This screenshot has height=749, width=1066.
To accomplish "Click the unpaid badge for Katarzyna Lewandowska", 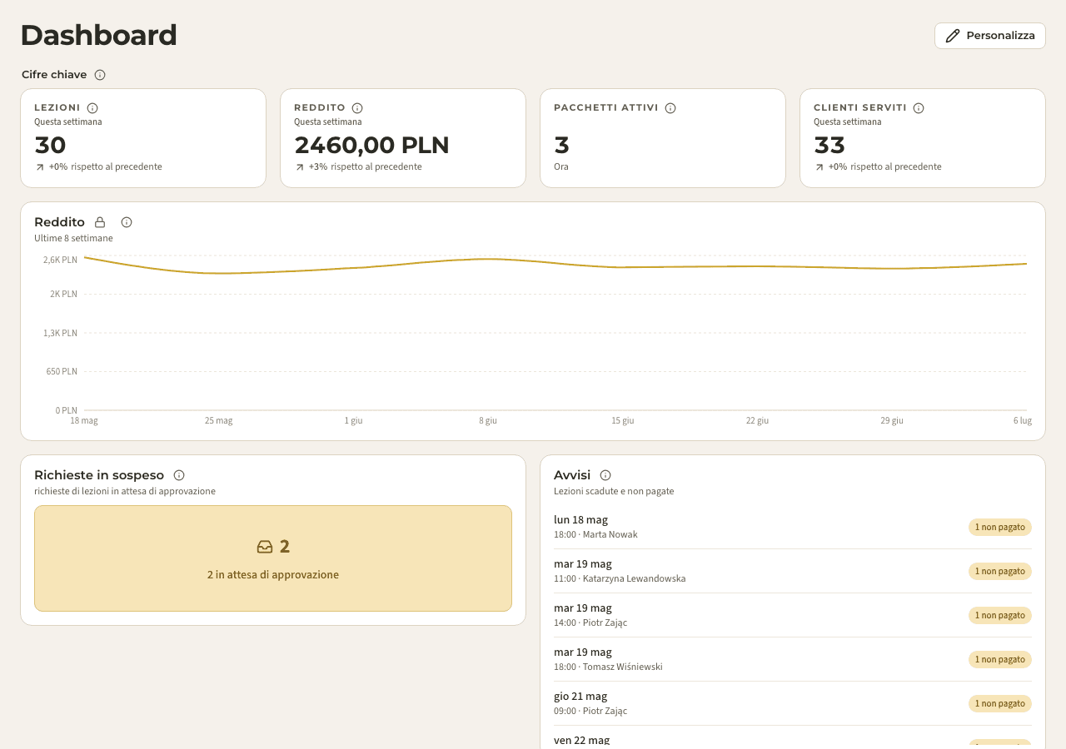I will (1000, 571).
